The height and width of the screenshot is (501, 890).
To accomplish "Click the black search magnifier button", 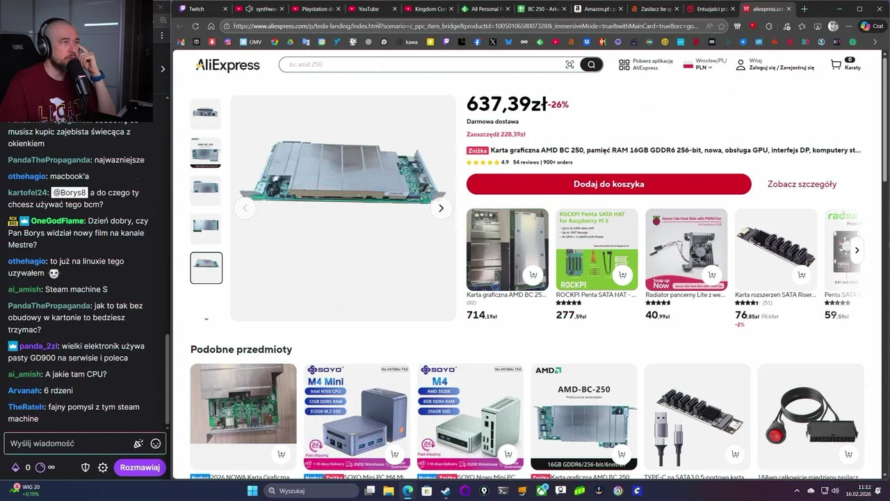I will tap(591, 65).
